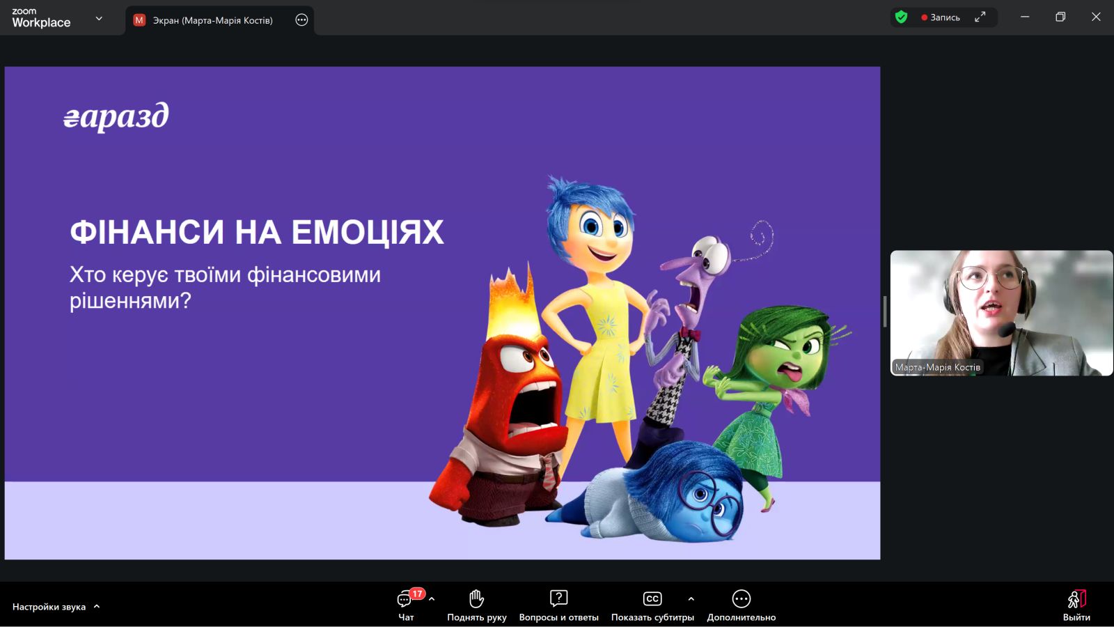The image size is (1114, 627).
Task: Click the red M avatar in the share tab
Action: point(139,20)
